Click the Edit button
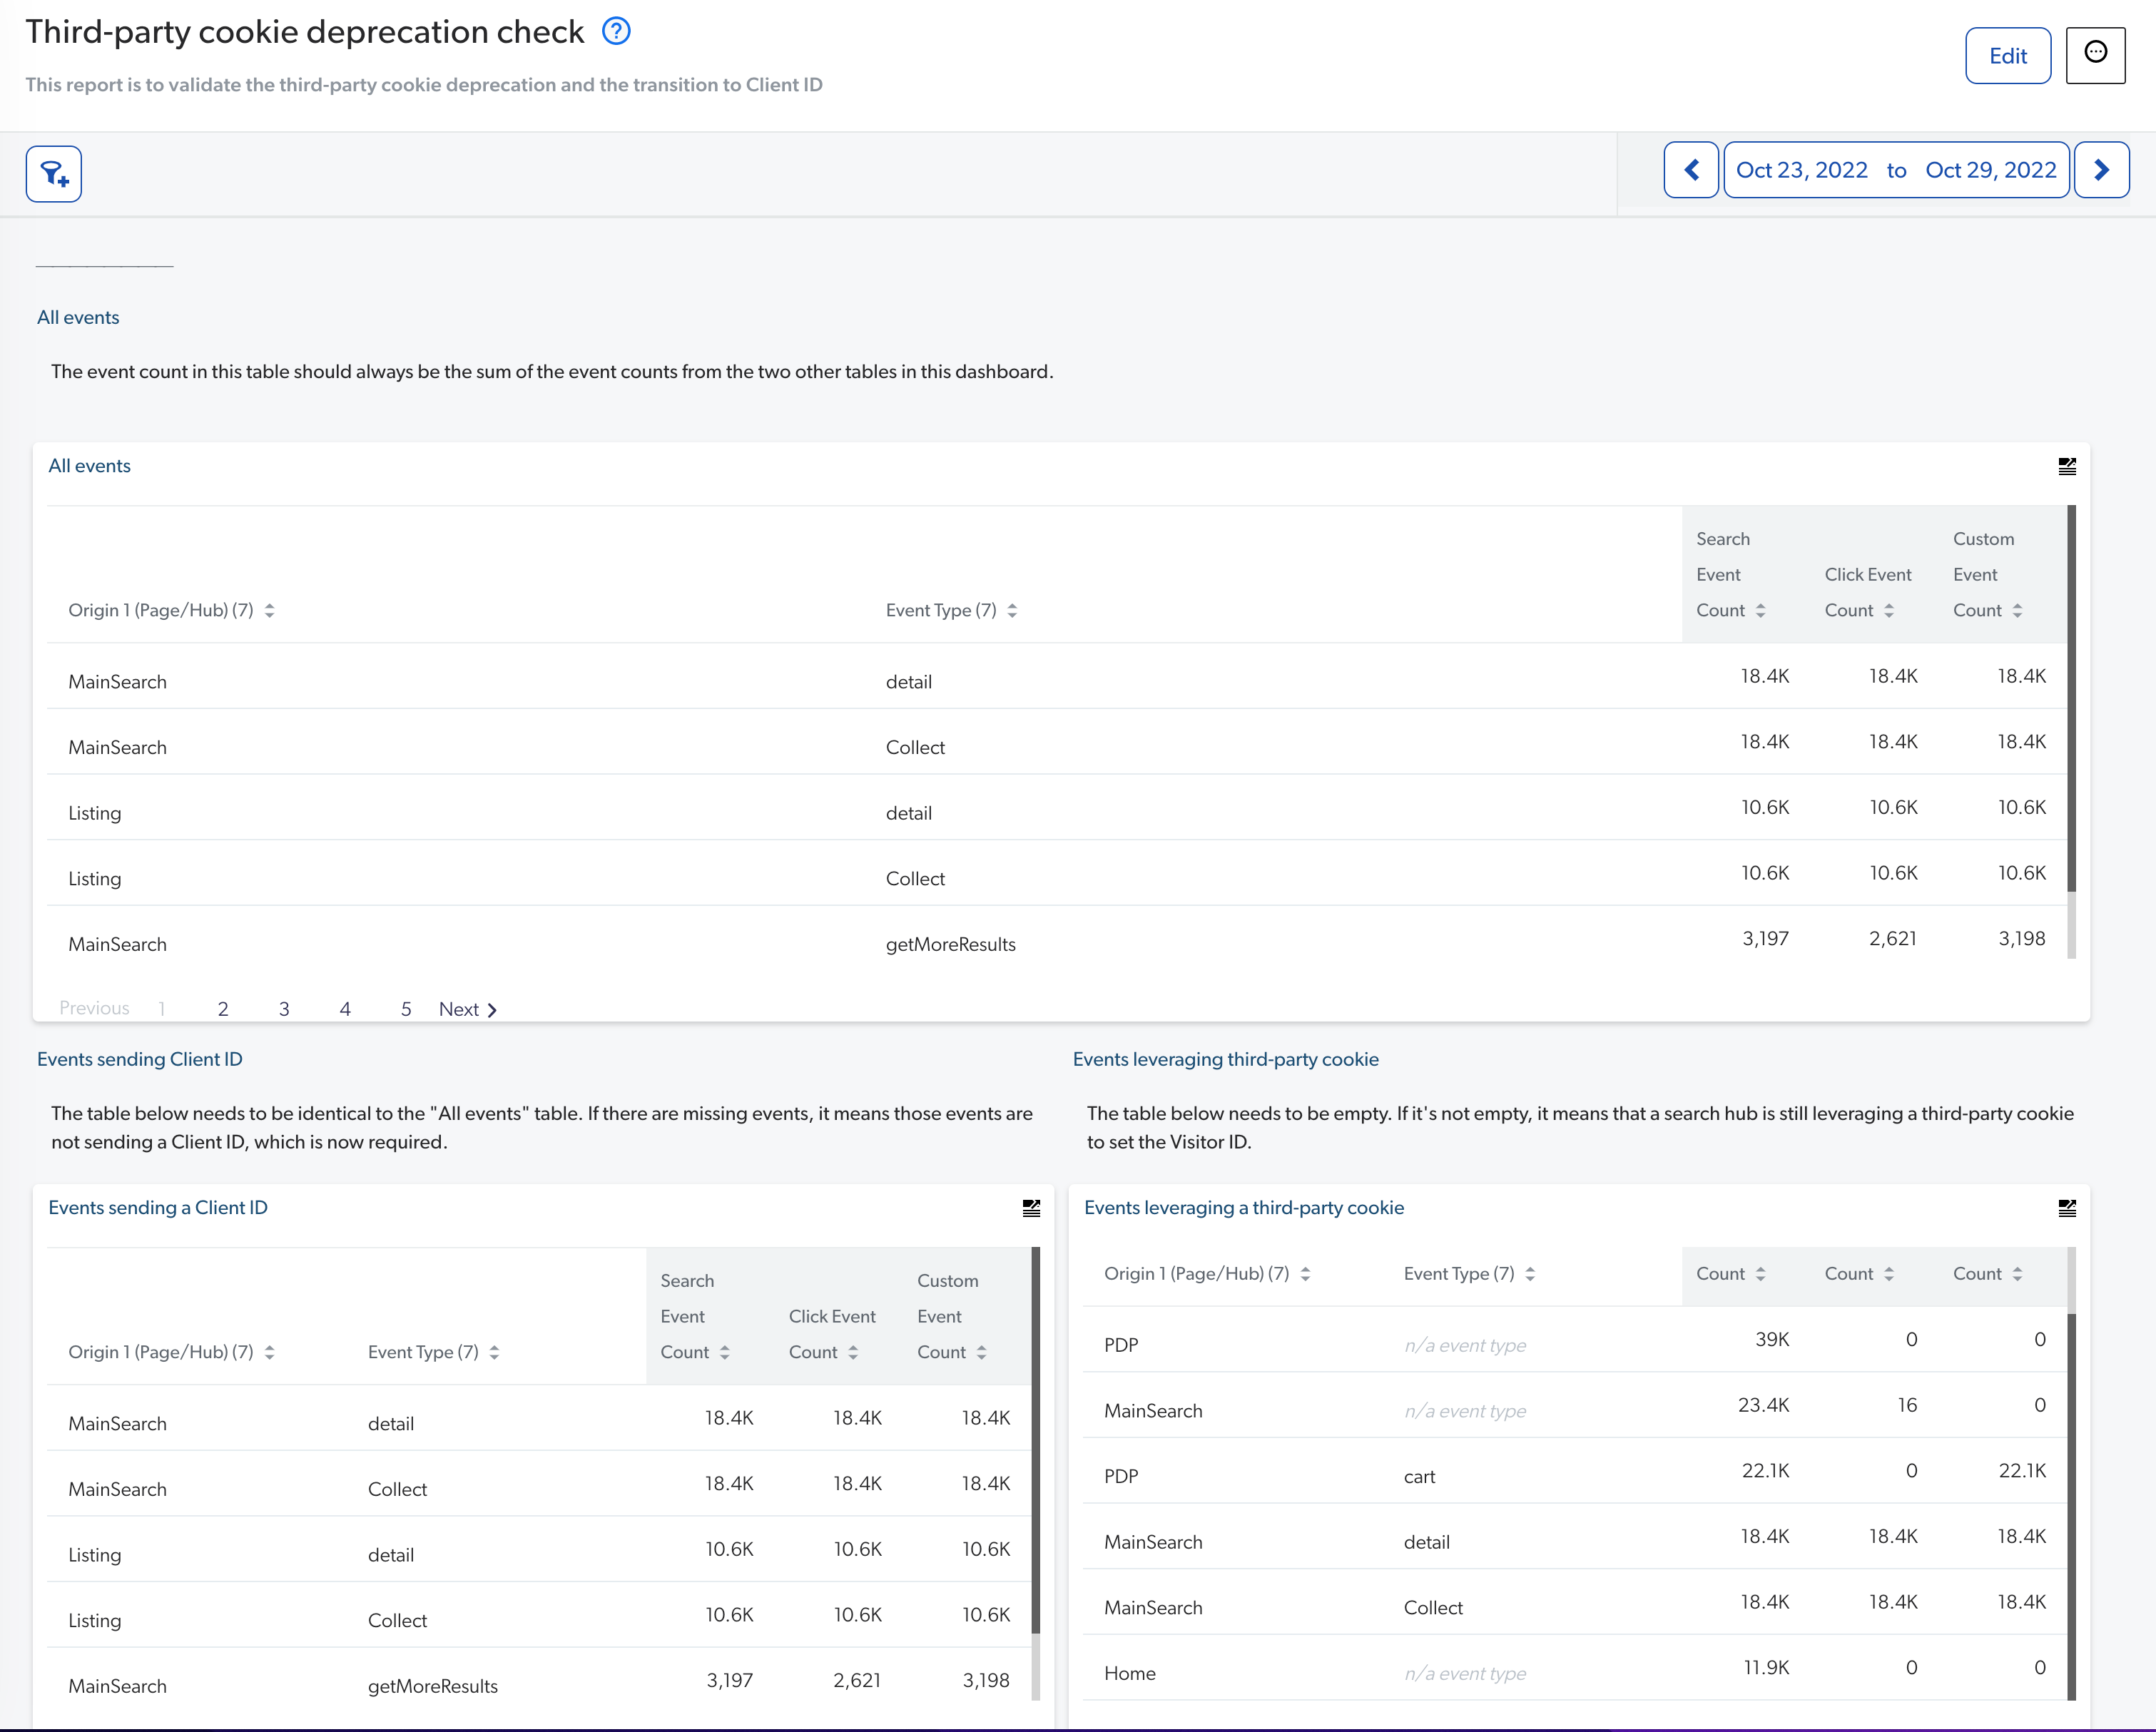This screenshot has width=2156, height=1732. [2008, 56]
